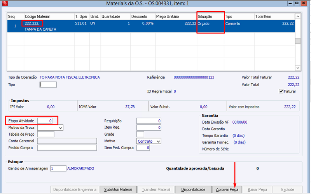Click the Quantidade column header
The image size is (311, 194).
click(x=115, y=16)
